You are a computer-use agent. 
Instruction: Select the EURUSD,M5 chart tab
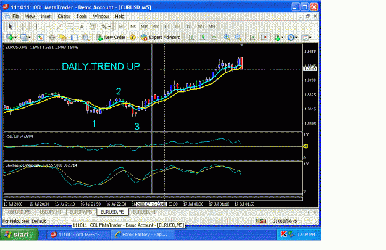pos(112,212)
